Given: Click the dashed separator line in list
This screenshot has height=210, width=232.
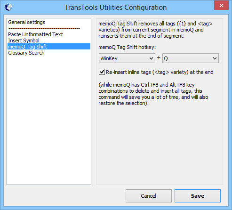Looking at the screenshot, I should tap(44, 28).
